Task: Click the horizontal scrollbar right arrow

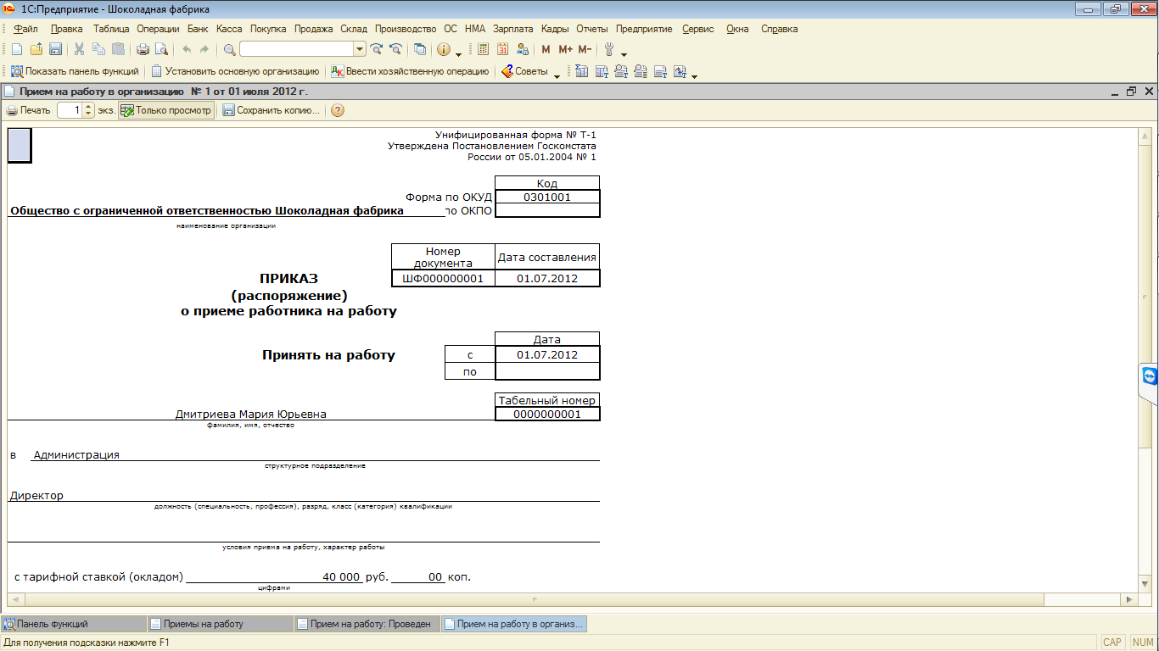Action: coord(1129,599)
